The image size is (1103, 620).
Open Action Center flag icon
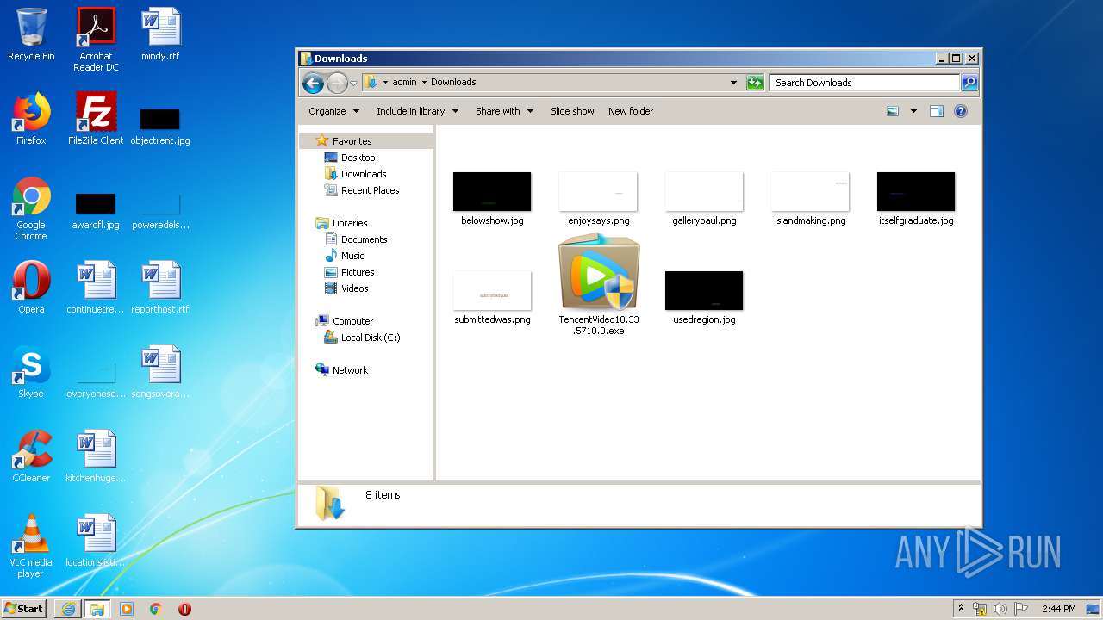tap(1020, 609)
